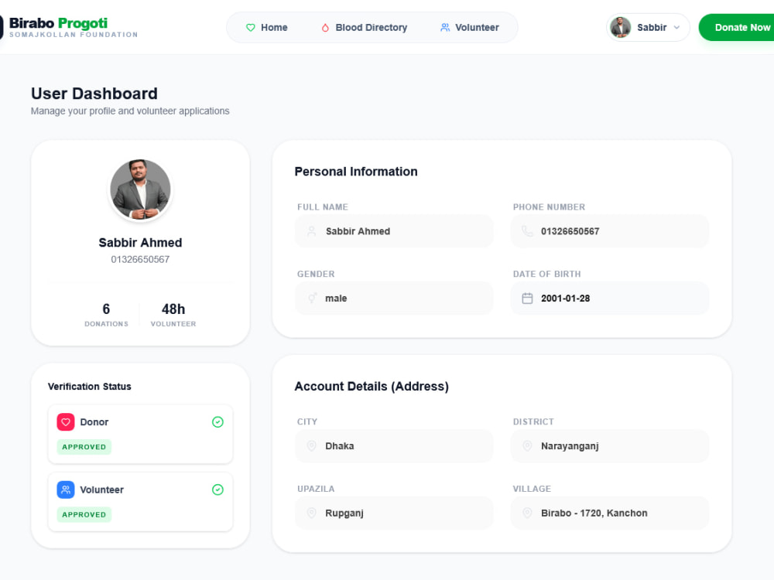Screen dimensions: 774x580
Task: Click the name Sabbir Ahmed under profile photo
Action: 140,243
